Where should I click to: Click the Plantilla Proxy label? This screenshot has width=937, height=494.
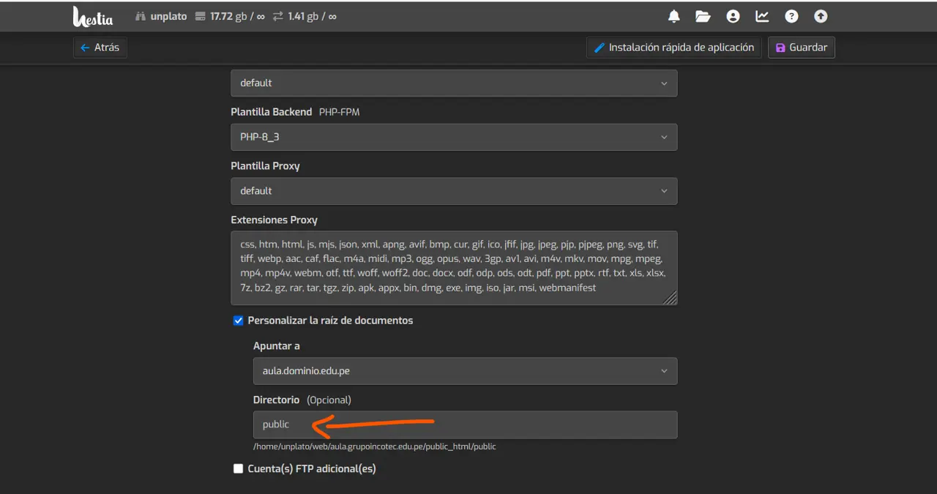[265, 166]
